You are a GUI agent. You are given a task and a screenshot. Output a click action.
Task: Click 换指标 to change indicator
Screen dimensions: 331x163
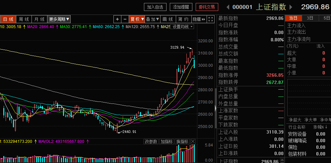183,142
